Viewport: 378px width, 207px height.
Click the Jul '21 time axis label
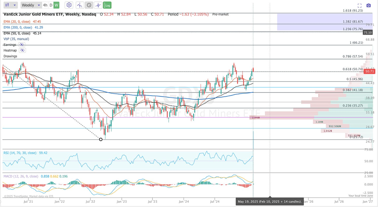point(28,202)
